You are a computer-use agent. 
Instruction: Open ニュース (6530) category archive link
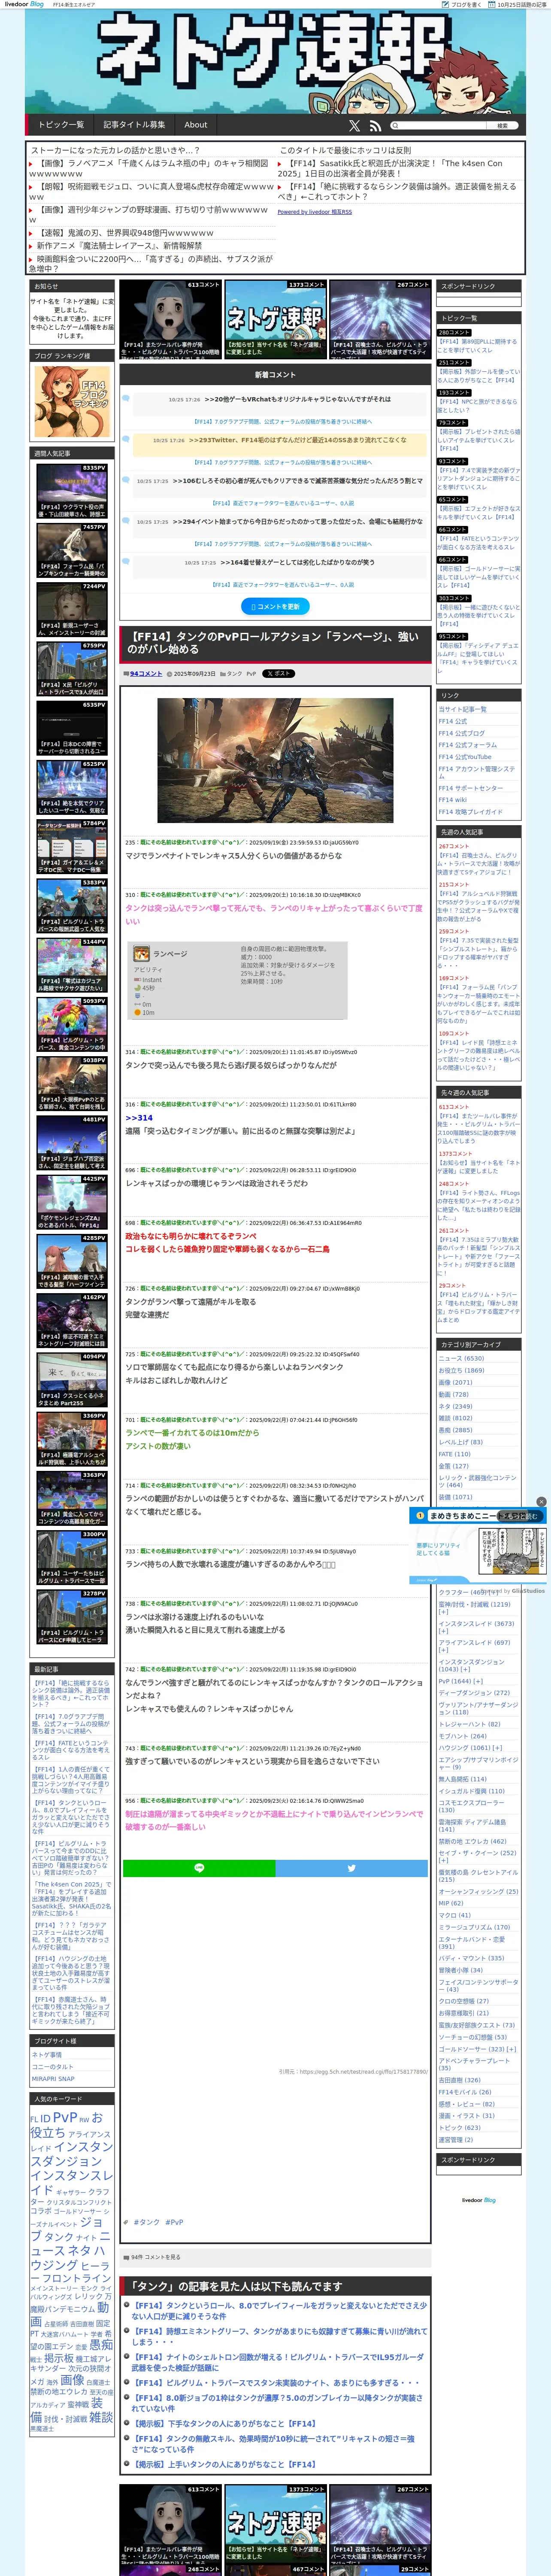(461, 1358)
